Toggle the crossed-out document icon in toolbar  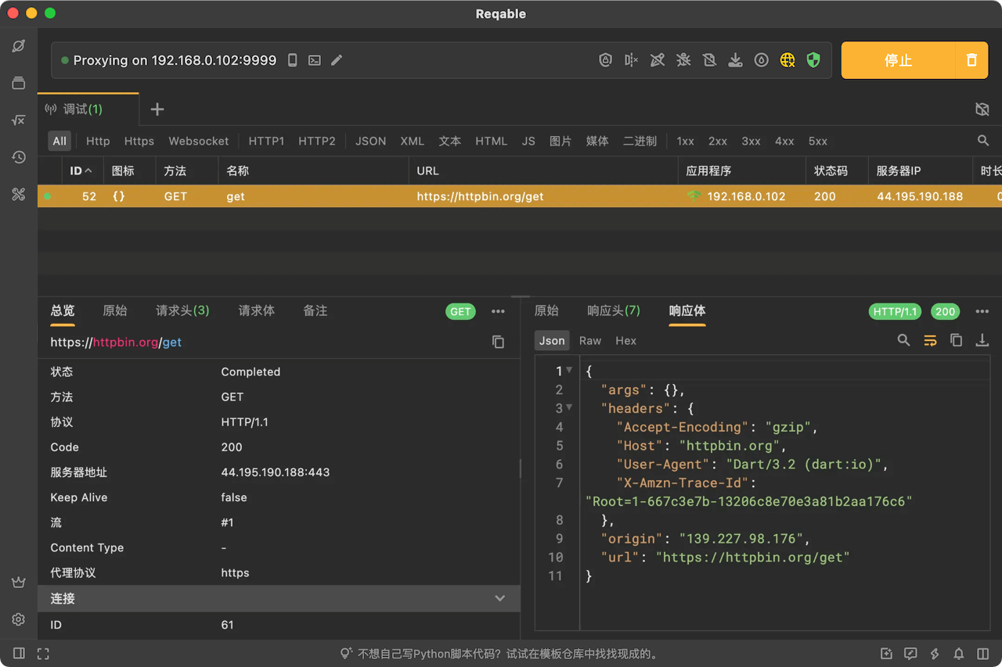709,60
